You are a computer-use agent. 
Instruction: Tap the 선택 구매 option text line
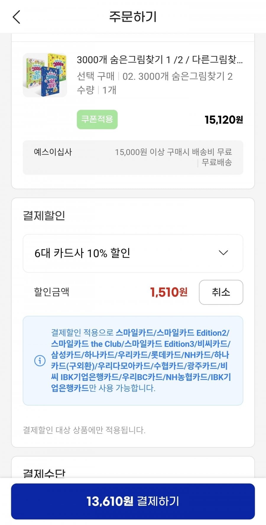coord(155,76)
